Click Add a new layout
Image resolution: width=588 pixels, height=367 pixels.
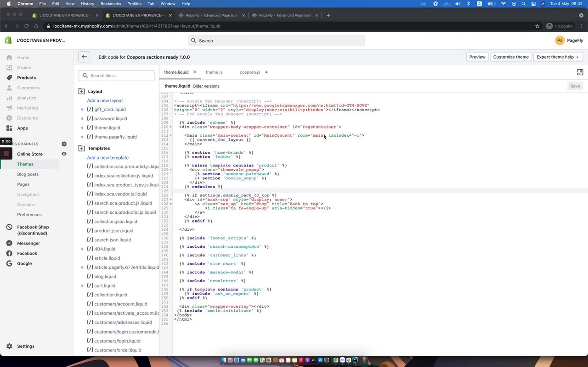coord(105,100)
